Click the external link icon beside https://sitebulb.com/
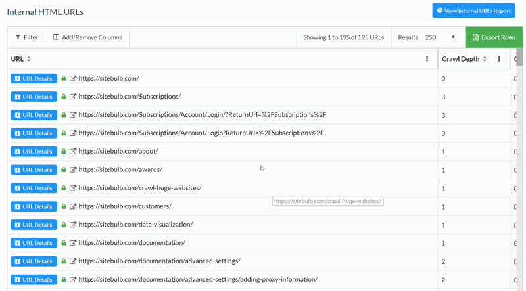This screenshot has height=291, width=526. 73,78
